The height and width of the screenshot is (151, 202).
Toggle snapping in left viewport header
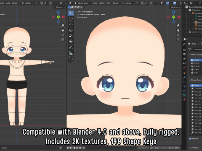[42, 3]
